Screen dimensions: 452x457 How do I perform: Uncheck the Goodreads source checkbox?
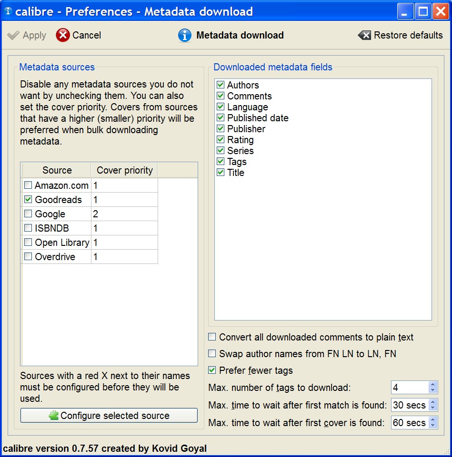[x=28, y=199]
